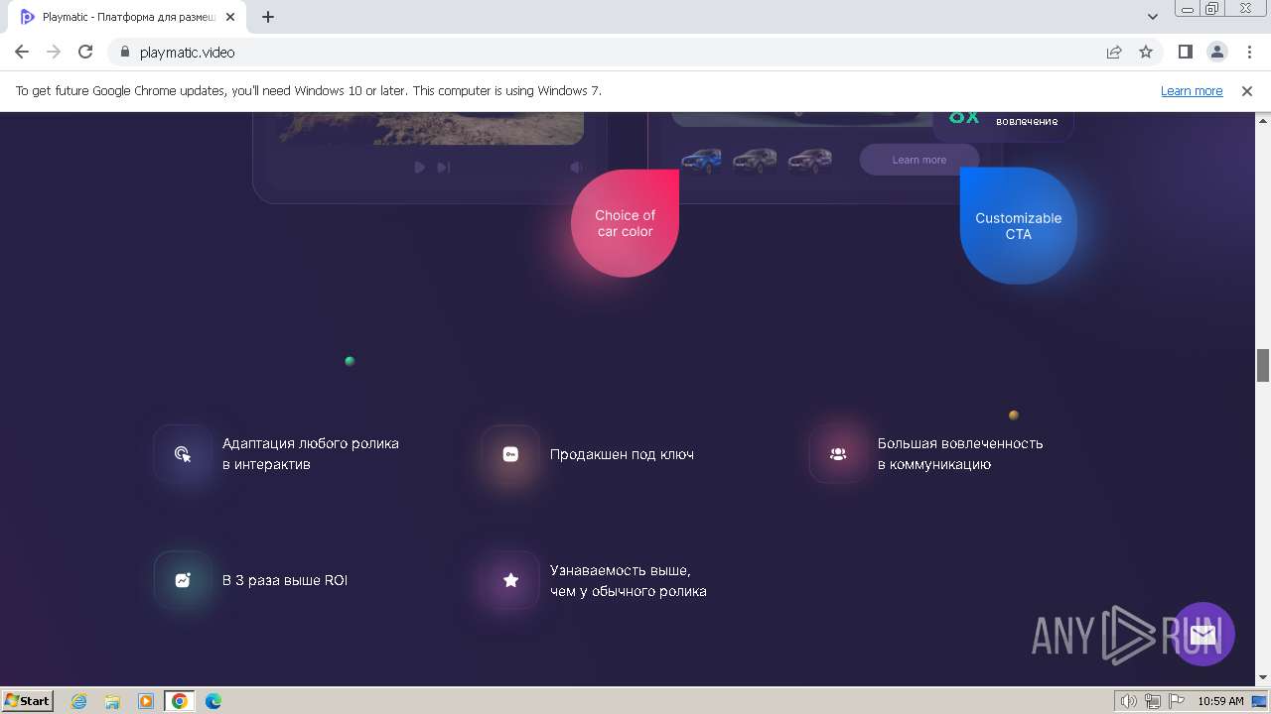Image resolution: width=1271 pixels, height=714 pixels.
Task: Click the text Большая вовлеченность в коммуникацию
Action: pyautogui.click(x=960, y=454)
